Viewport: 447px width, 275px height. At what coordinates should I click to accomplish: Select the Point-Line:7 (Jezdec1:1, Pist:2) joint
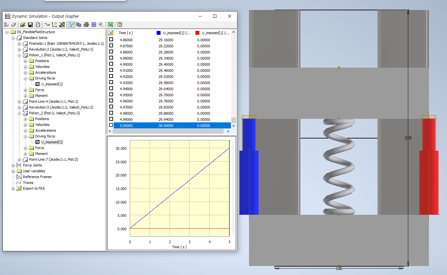pyautogui.click(x=53, y=159)
